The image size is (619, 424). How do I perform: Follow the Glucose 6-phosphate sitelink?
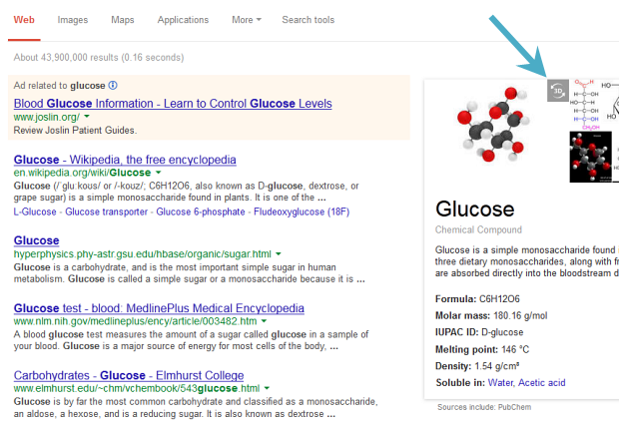coord(201,212)
